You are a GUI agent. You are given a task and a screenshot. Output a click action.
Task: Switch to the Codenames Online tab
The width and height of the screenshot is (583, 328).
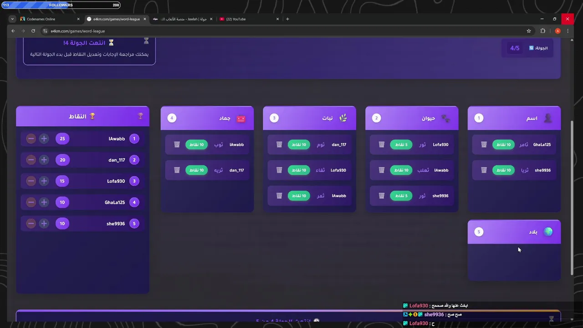tap(49, 19)
